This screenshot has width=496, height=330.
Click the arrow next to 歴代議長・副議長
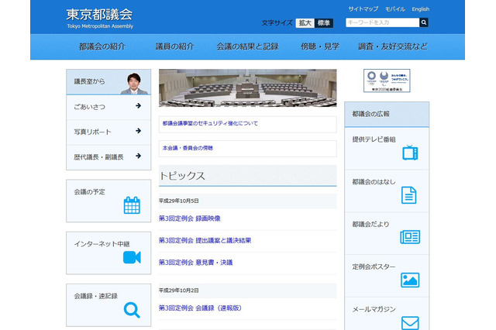click(x=138, y=156)
